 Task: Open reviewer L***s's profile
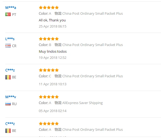[x=10, y=39]
